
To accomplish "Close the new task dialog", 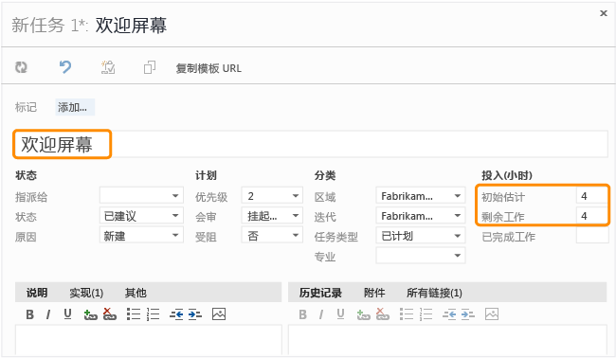I will pyautogui.click(x=604, y=13).
